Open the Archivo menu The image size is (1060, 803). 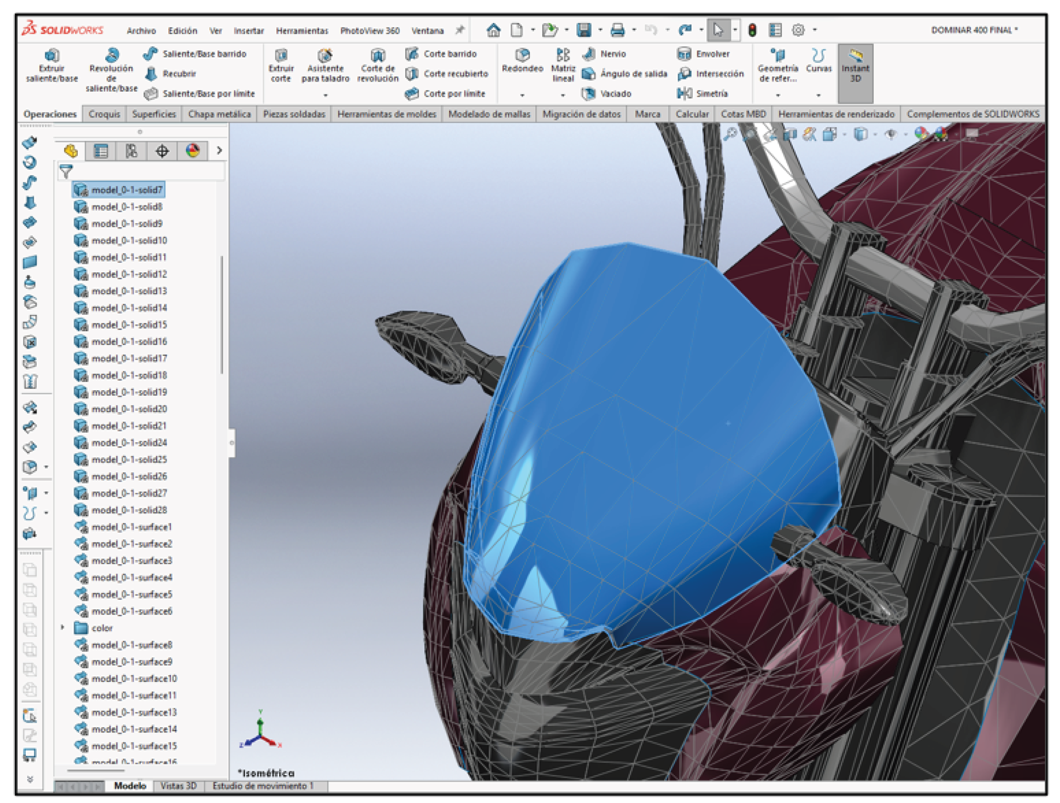pyautogui.click(x=141, y=31)
